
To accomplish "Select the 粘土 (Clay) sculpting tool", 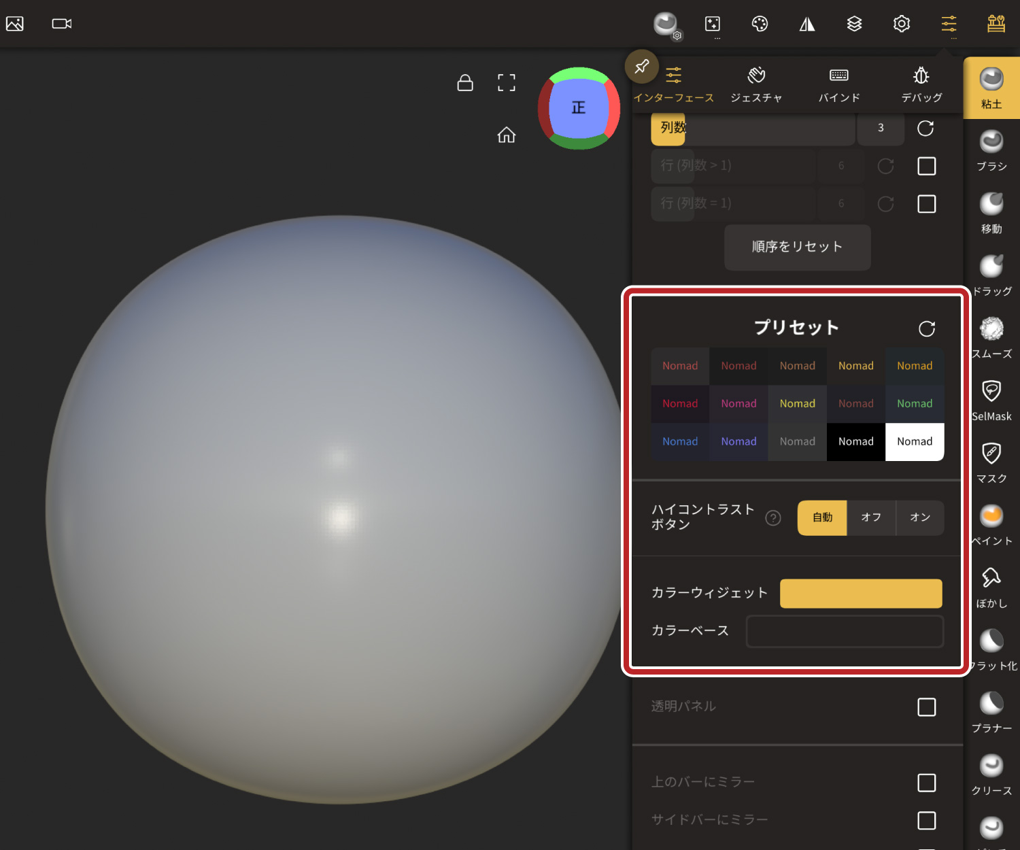I will pyautogui.click(x=991, y=87).
